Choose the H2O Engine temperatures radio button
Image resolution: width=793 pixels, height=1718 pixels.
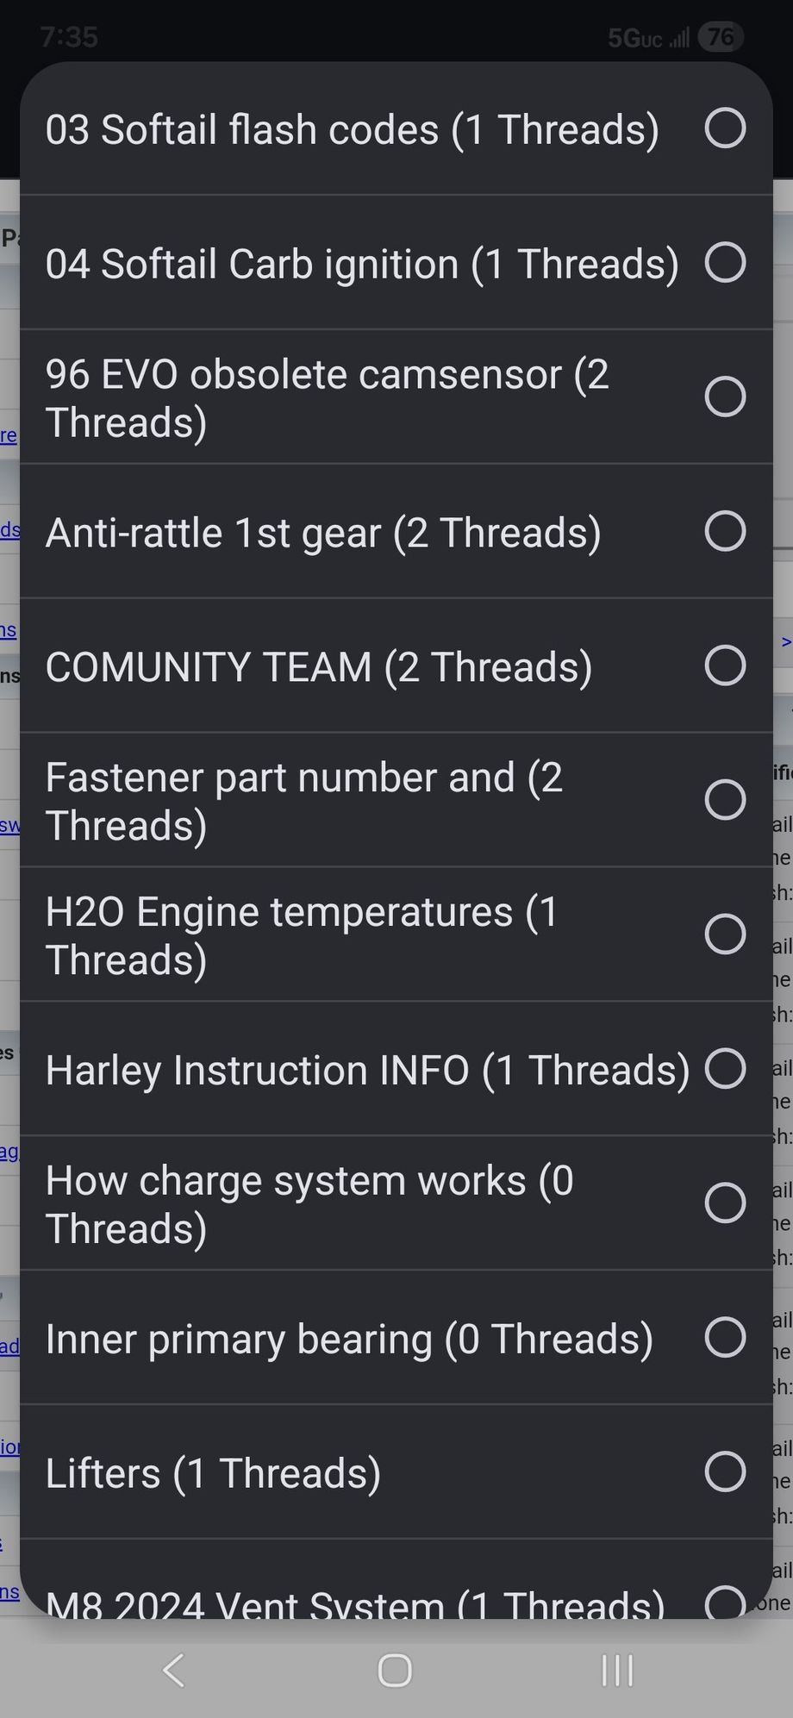click(x=725, y=934)
